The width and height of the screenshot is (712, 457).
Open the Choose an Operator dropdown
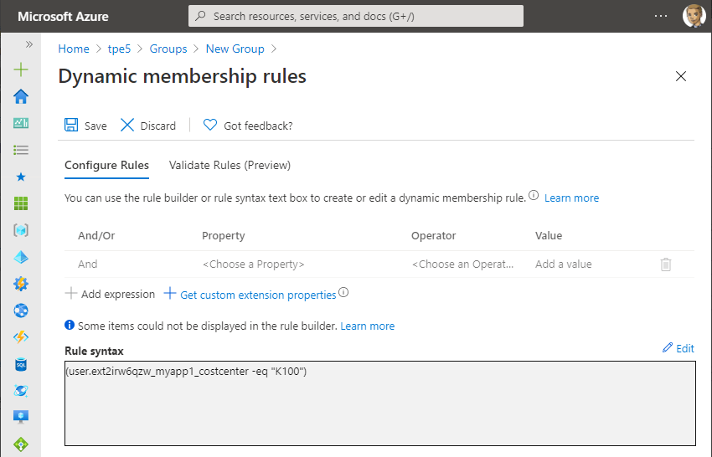tap(462, 264)
